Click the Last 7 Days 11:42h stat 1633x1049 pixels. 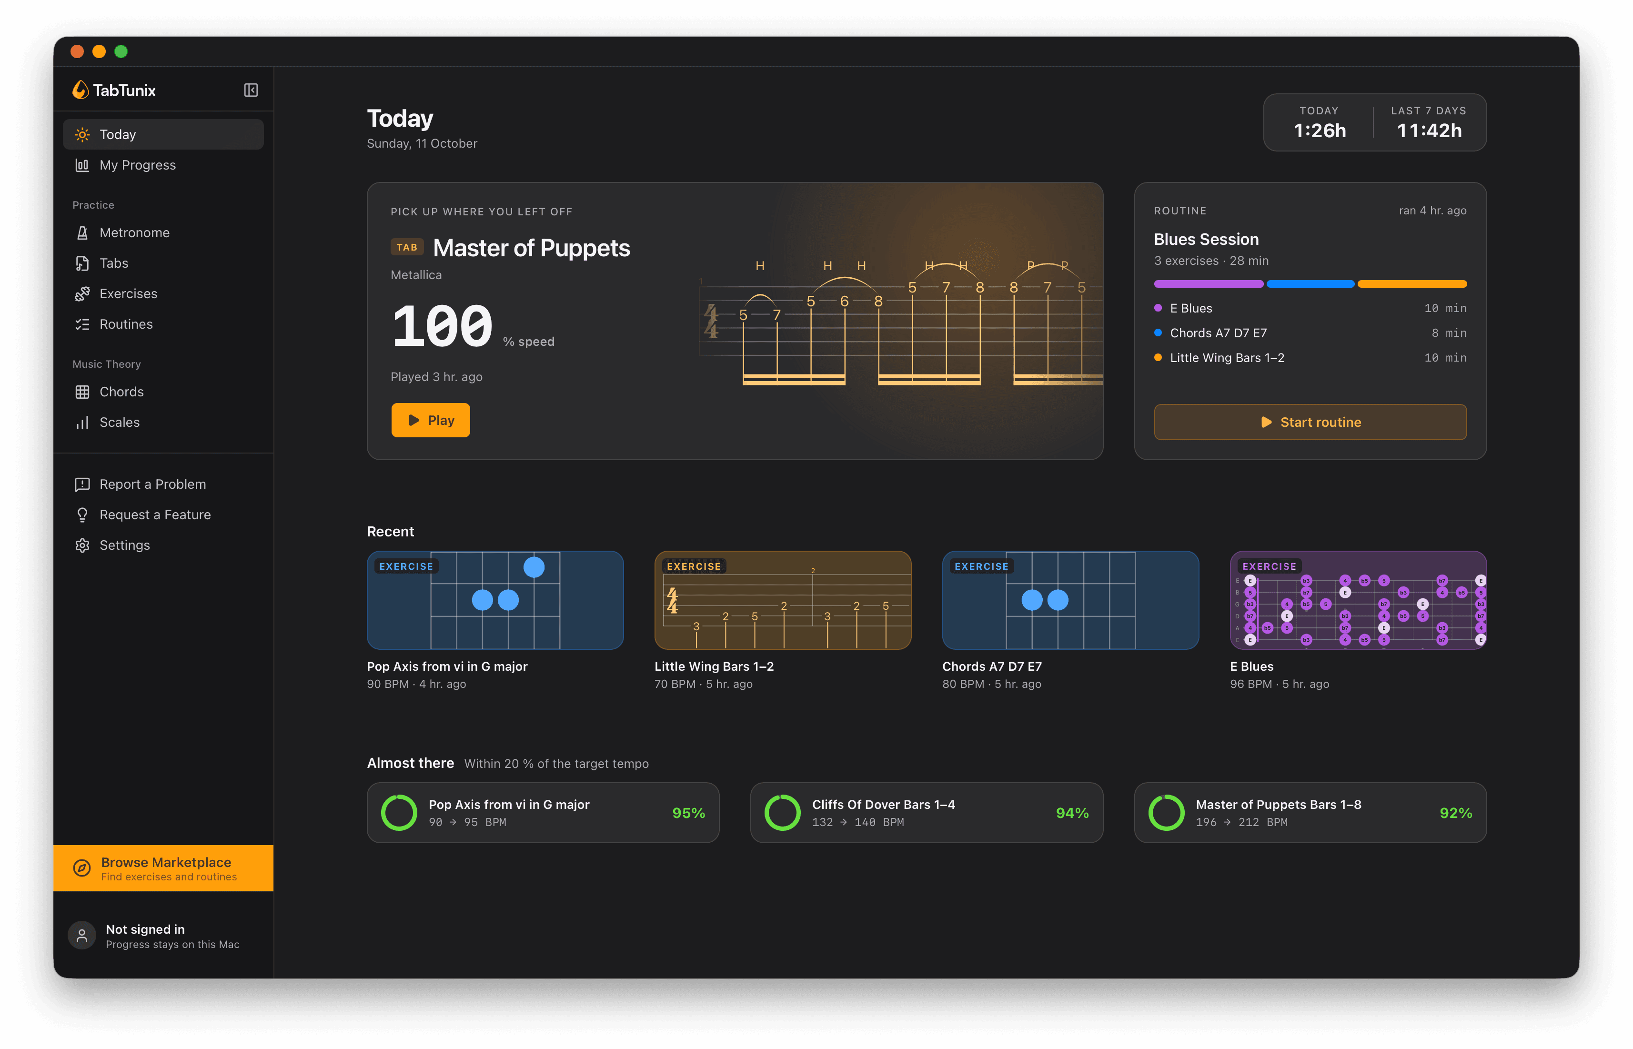1429,122
